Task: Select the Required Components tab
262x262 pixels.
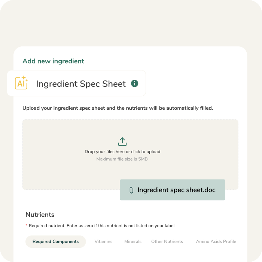Action: click(56, 241)
